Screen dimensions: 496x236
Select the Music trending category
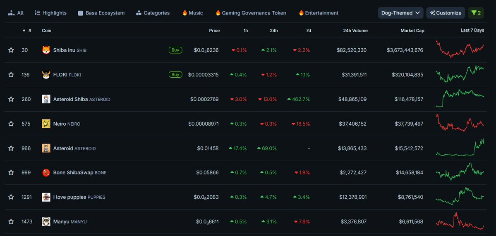(x=193, y=13)
